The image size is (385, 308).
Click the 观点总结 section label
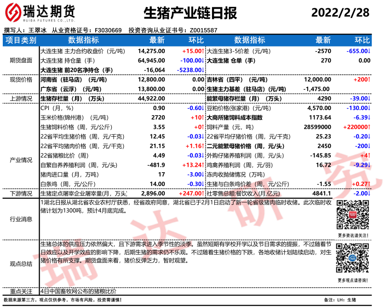click(21, 263)
